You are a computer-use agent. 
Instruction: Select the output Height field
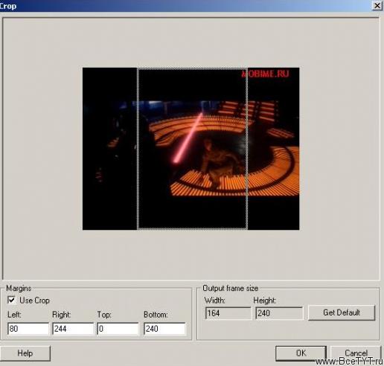click(x=279, y=313)
